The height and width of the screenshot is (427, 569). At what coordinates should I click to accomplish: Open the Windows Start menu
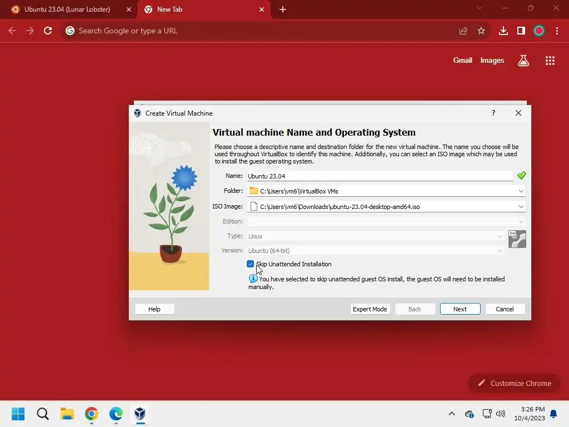pyautogui.click(x=18, y=414)
